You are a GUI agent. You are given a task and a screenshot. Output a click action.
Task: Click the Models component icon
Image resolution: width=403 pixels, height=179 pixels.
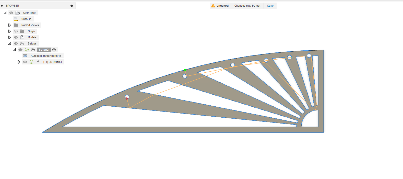[x=22, y=37]
